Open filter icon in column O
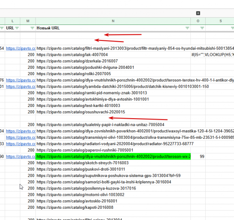This screenshot has height=220, width=234. tap(202, 28)
